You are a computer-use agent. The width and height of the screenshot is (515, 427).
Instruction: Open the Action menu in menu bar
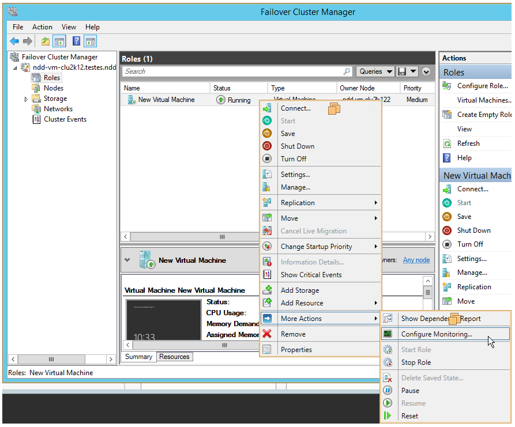point(42,27)
